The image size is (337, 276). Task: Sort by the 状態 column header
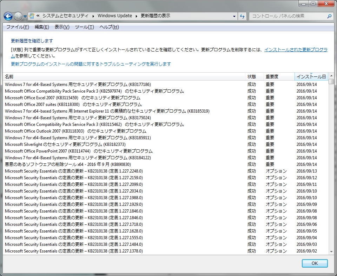pyautogui.click(x=254, y=77)
